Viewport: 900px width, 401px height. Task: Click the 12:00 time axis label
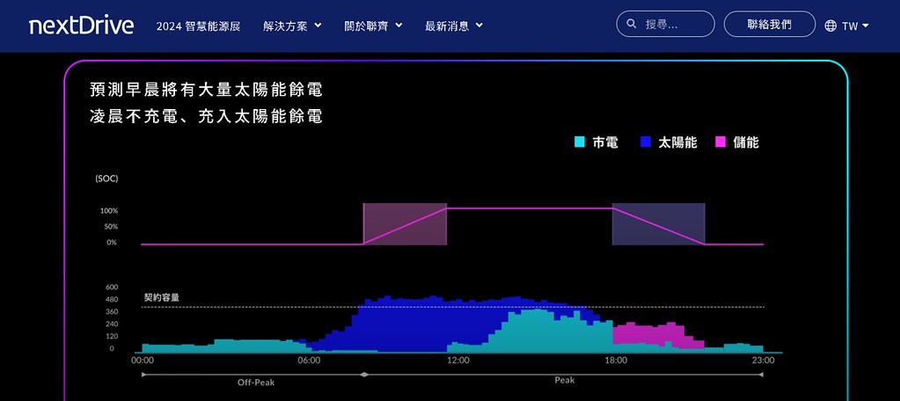[x=458, y=361]
